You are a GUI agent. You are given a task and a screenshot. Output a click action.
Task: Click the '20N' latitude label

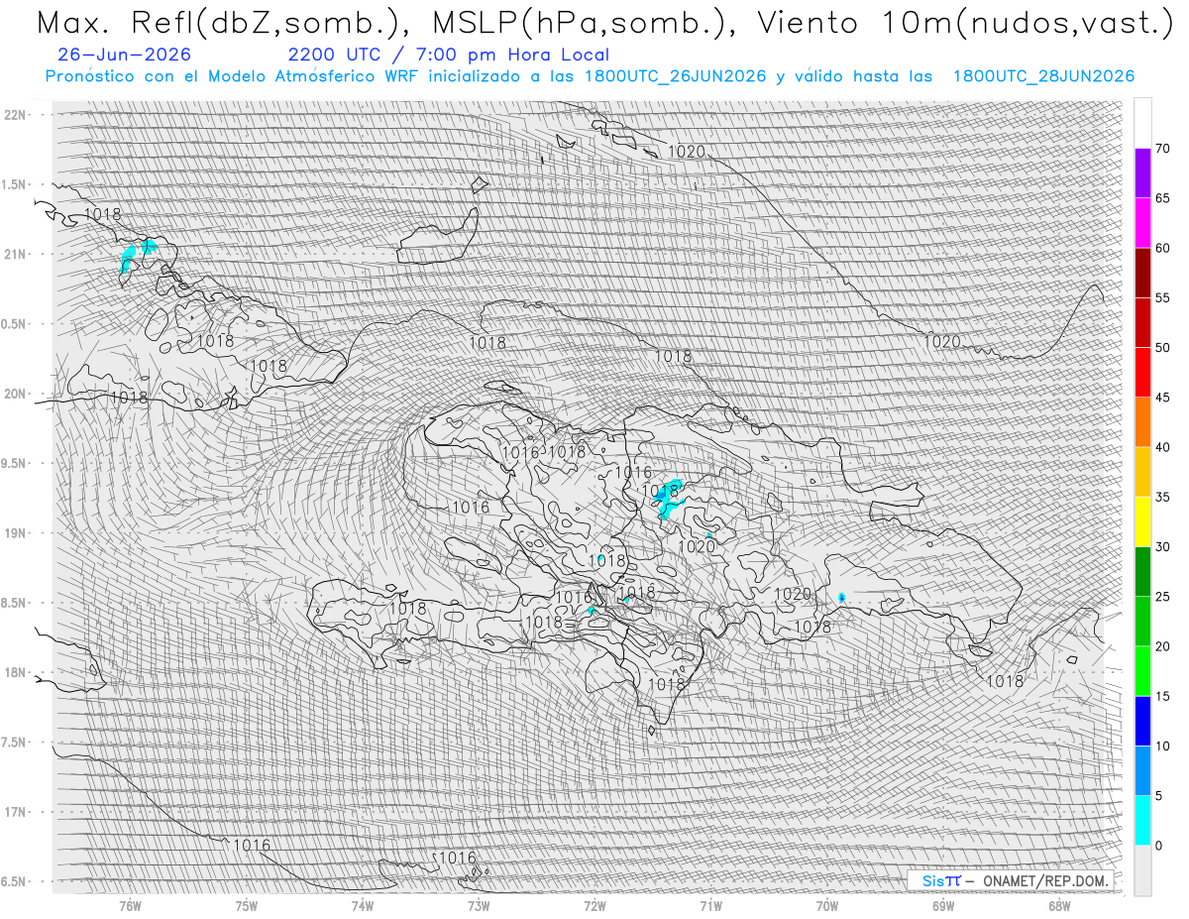15,394
